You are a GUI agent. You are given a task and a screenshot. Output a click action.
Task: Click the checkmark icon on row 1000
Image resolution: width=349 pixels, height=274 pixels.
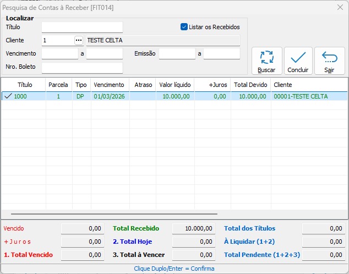[x=8, y=96]
